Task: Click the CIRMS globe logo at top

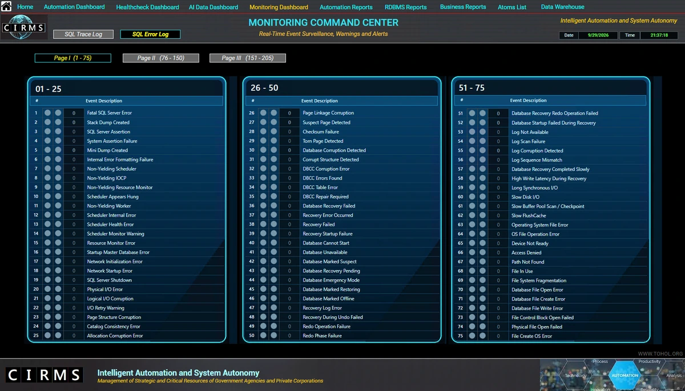Action: (24, 27)
